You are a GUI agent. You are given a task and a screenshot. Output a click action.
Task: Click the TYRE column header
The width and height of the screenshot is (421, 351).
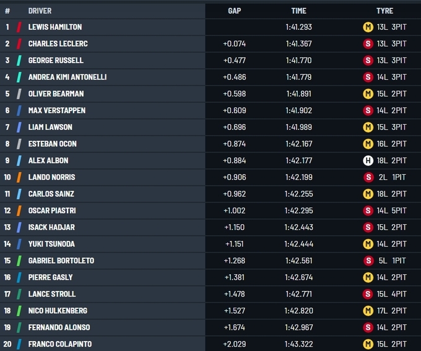(x=384, y=11)
